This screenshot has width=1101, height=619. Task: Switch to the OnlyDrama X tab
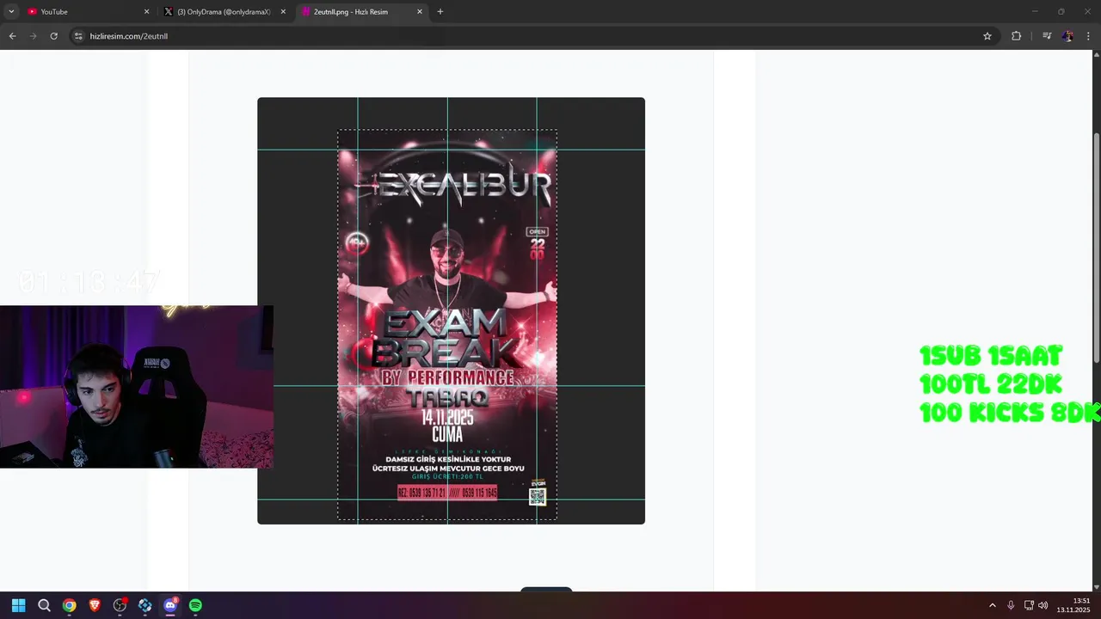[224, 12]
